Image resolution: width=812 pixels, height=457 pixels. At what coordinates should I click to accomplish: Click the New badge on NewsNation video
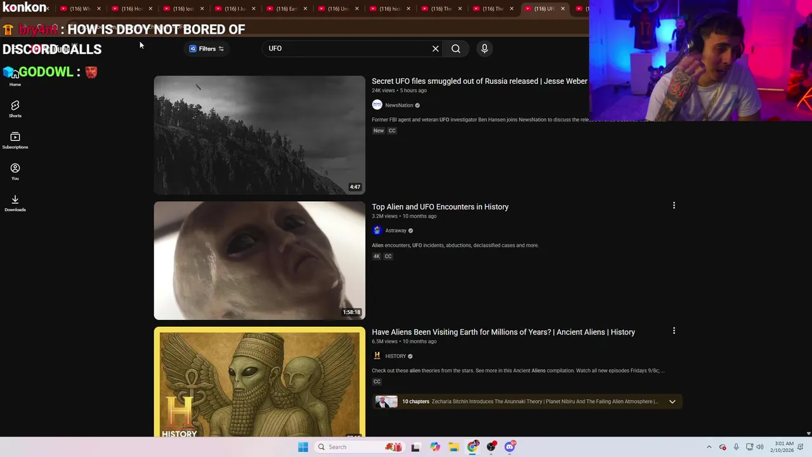pyautogui.click(x=379, y=131)
